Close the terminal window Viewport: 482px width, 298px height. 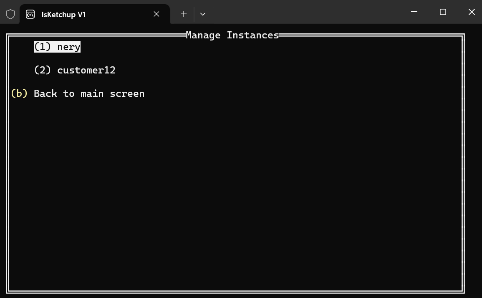(472, 12)
